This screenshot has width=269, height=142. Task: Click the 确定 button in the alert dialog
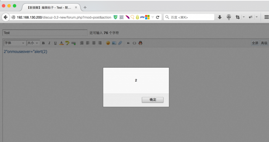tap(153, 100)
